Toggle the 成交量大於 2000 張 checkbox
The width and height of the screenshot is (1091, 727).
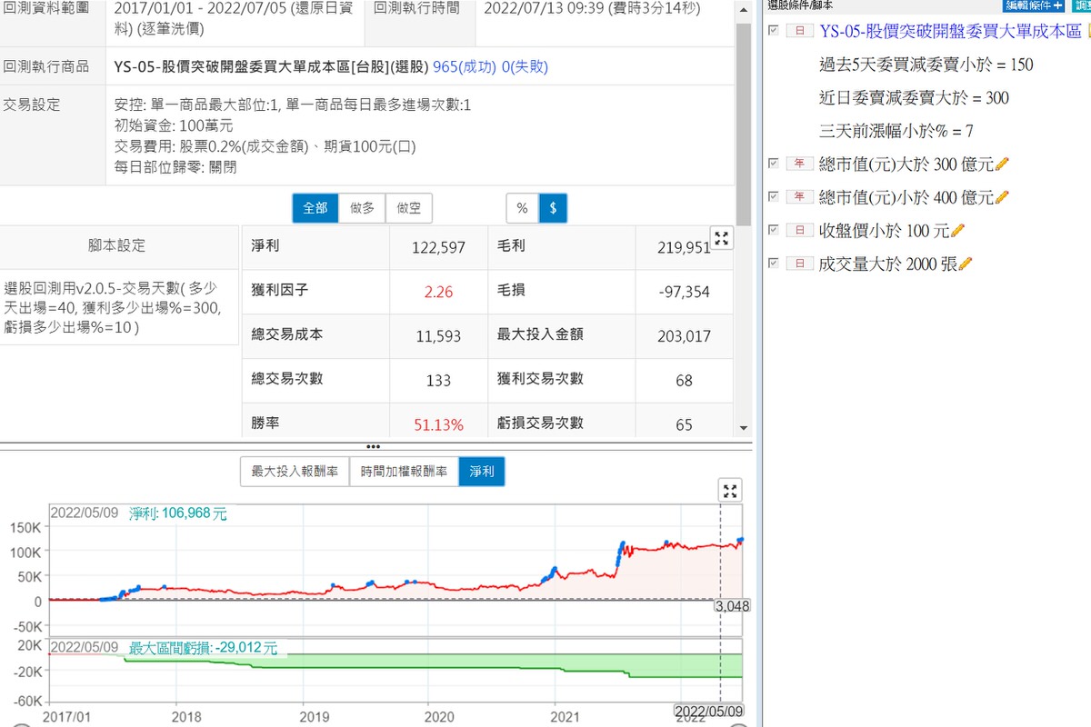773,264
